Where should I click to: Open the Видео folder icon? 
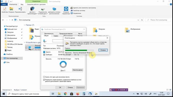click(x=31, y=30)
